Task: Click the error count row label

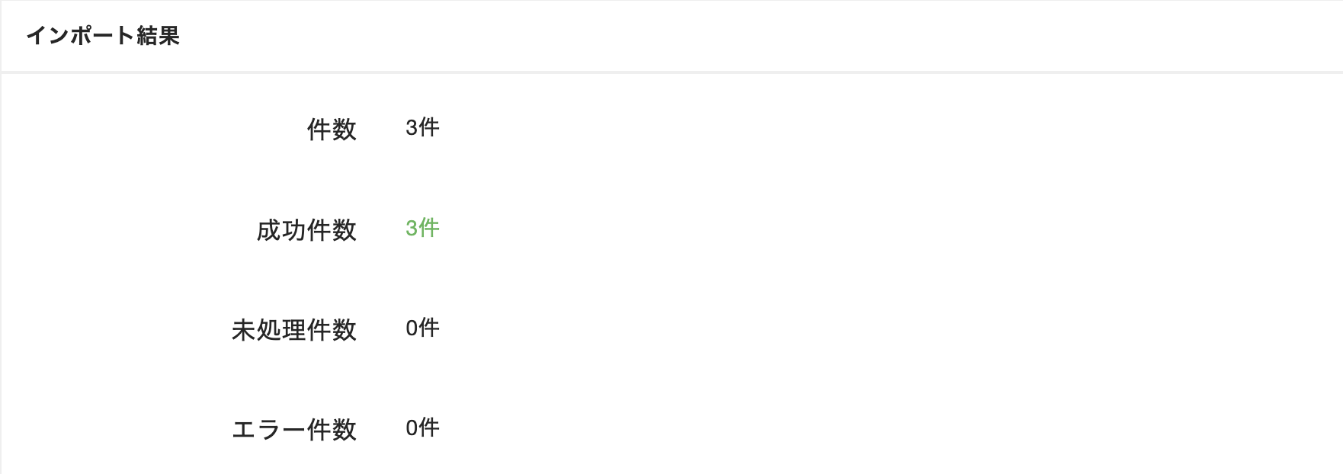Action: click(294, 429)
